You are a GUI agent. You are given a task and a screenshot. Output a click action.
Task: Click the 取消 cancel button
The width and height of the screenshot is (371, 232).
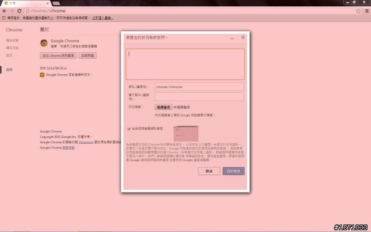pos(209,171)
